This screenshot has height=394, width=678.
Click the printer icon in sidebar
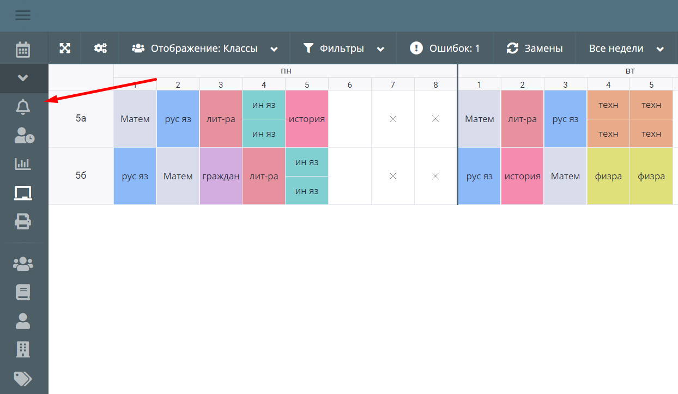[23, 221]
